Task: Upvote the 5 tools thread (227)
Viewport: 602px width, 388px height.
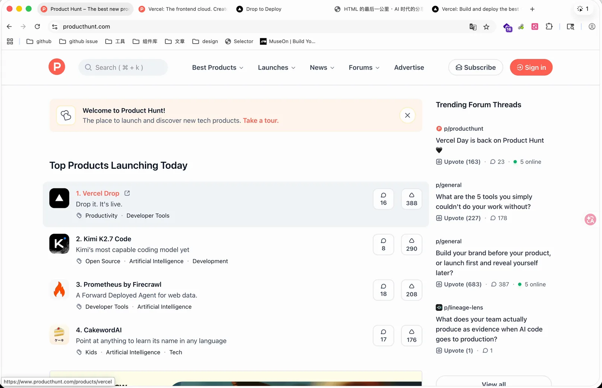Action: [x=458, y=218]
